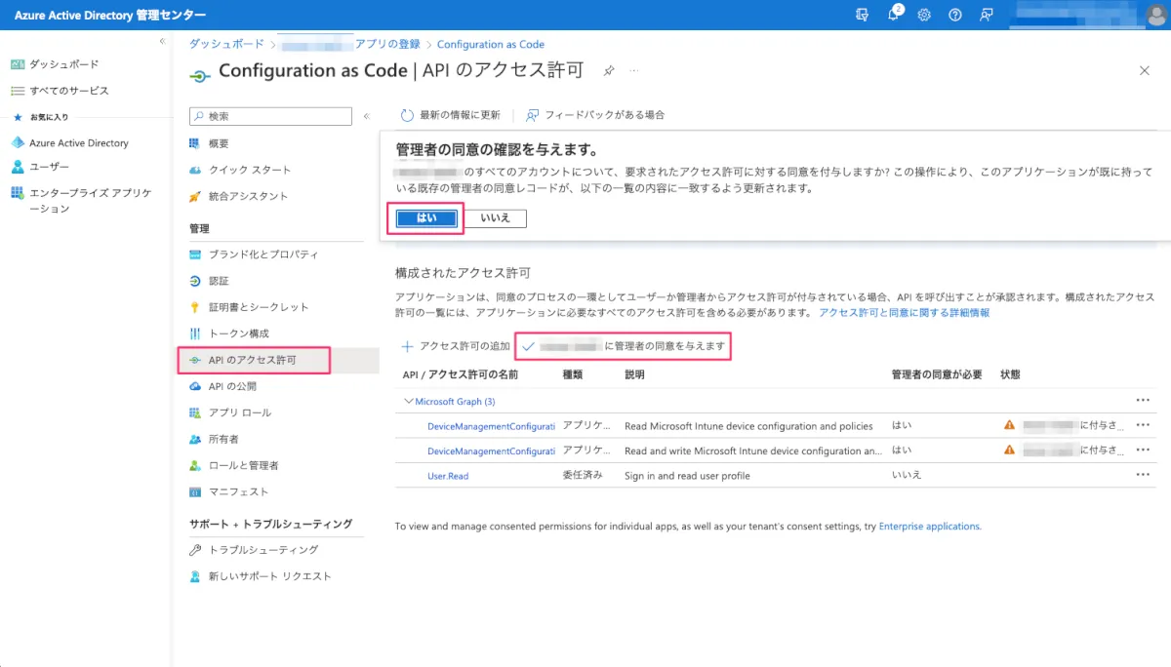Screen dimensions: 1171x667
Task: Select 証明書とシークレット menu item
Action: 258,307
